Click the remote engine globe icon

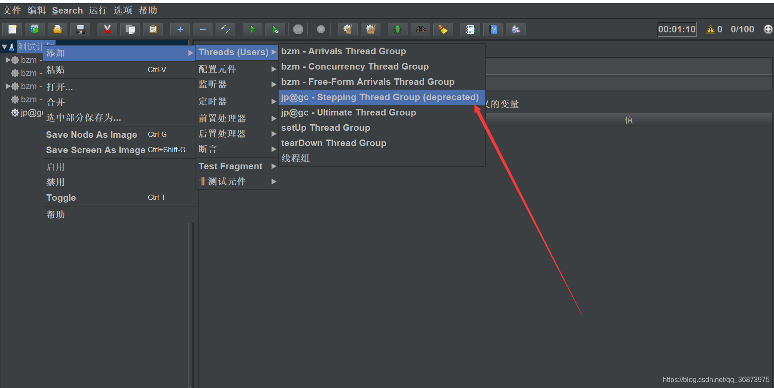tap(768, 29)
